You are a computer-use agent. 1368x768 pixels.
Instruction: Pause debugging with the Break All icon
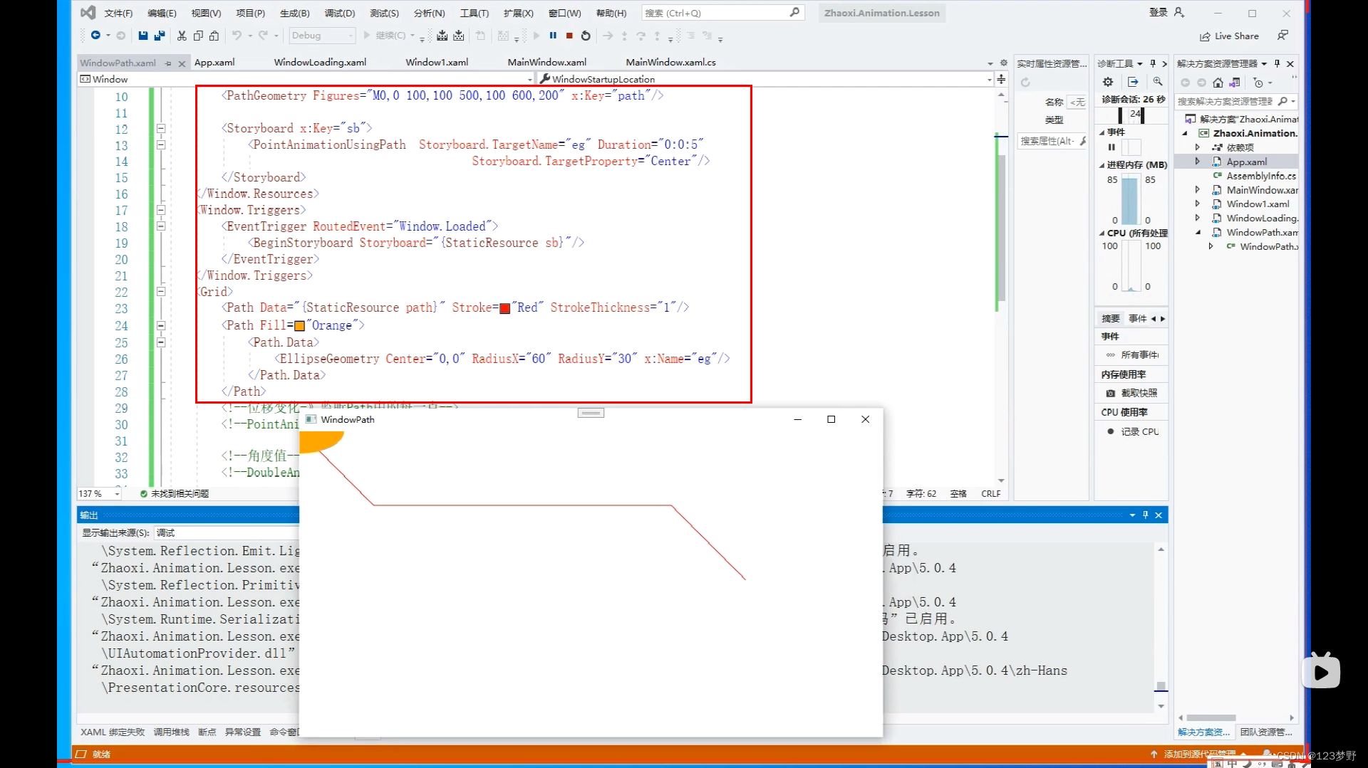pyautogui.click(x=553, y=36)
